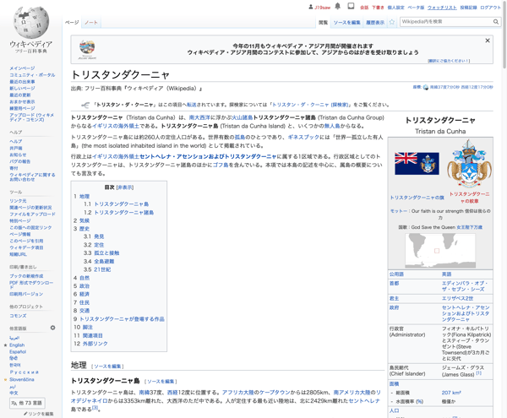This screenshot has width=507, height=418.
Task: Click ログアウト to log out
Action: tap(490, 7)
